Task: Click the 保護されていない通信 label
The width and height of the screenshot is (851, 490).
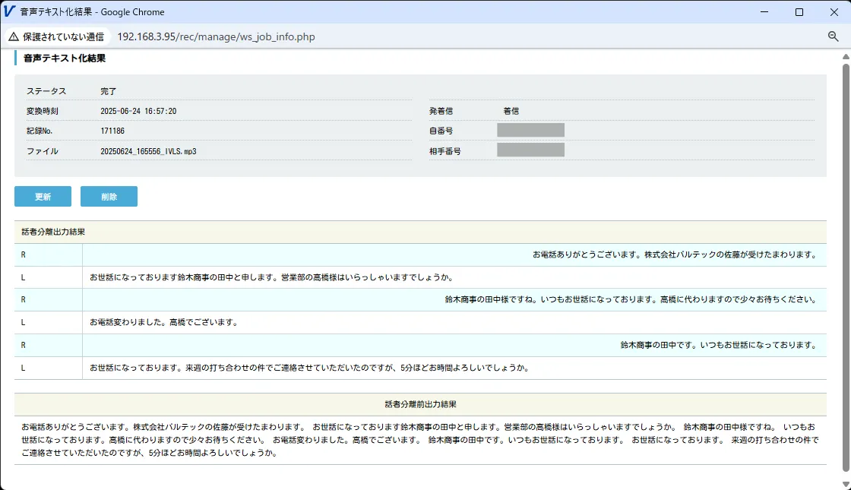Action: [63, 36]
